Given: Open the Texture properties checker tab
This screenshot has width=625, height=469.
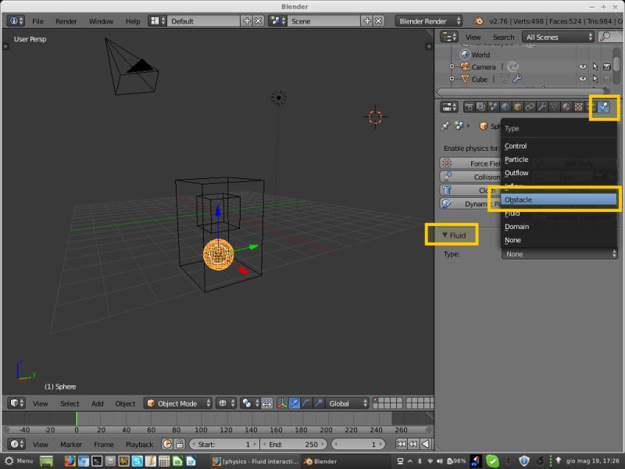Looking at the screenshot, I should click(578, 107).
